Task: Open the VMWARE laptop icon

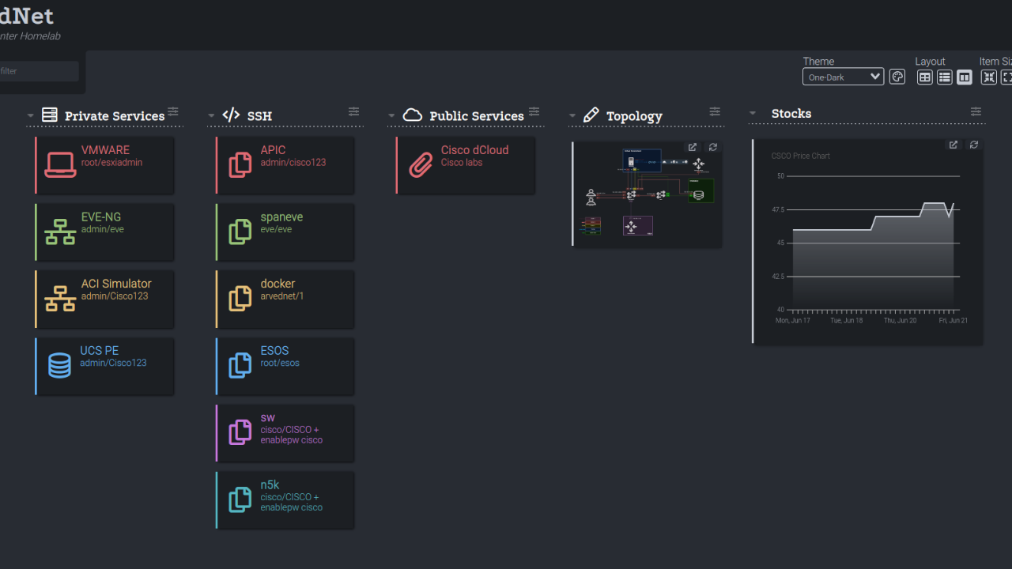Action: (x=60, y=164)
